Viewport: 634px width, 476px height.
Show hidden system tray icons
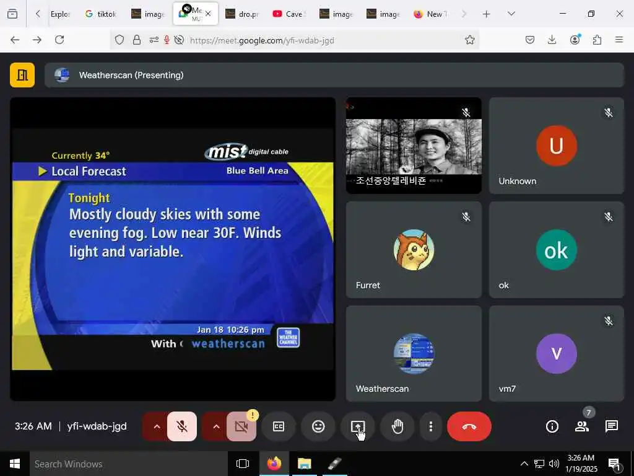(524, 464)
